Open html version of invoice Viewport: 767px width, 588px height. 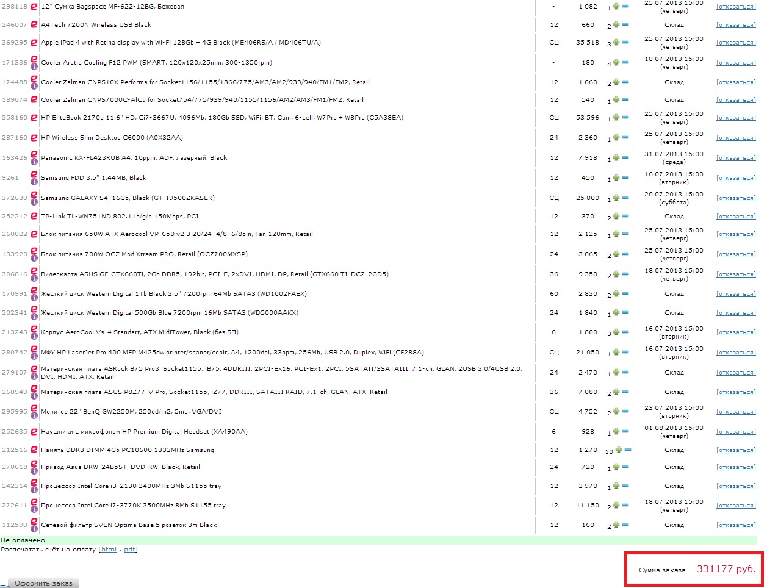(109, 550)
